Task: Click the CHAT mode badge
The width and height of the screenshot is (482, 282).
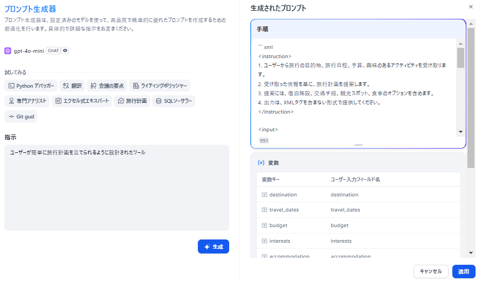Action: (53, 51)
